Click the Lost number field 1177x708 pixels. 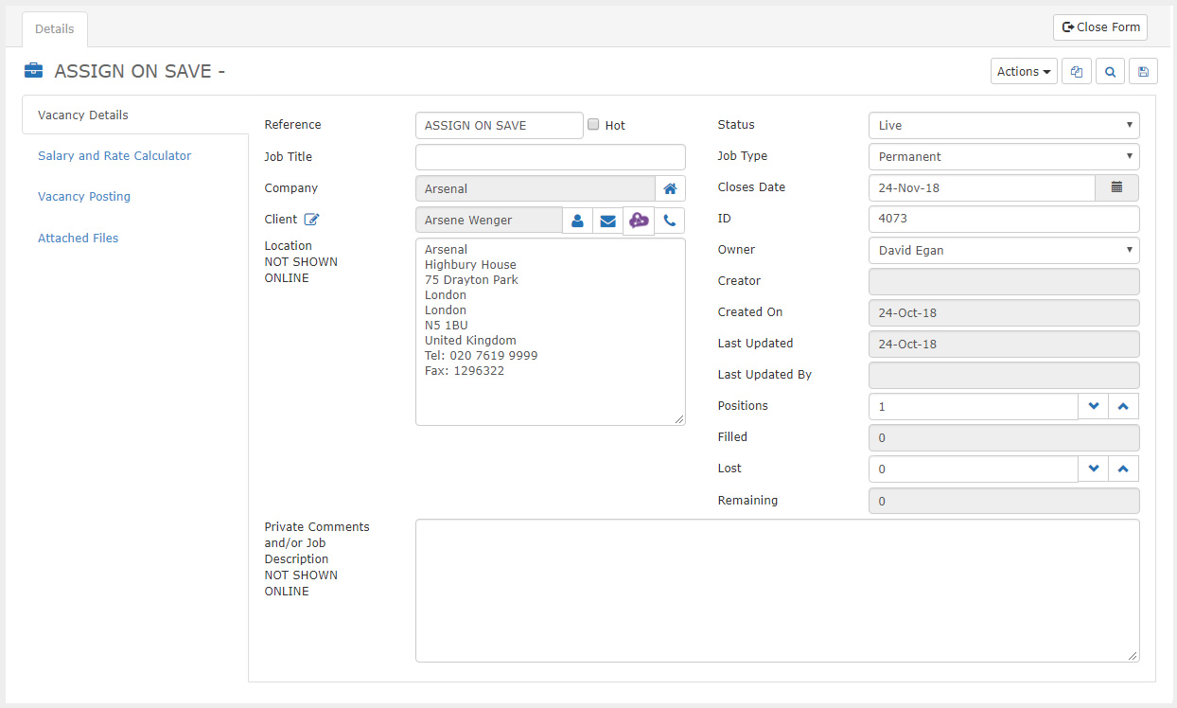(974, 469)
